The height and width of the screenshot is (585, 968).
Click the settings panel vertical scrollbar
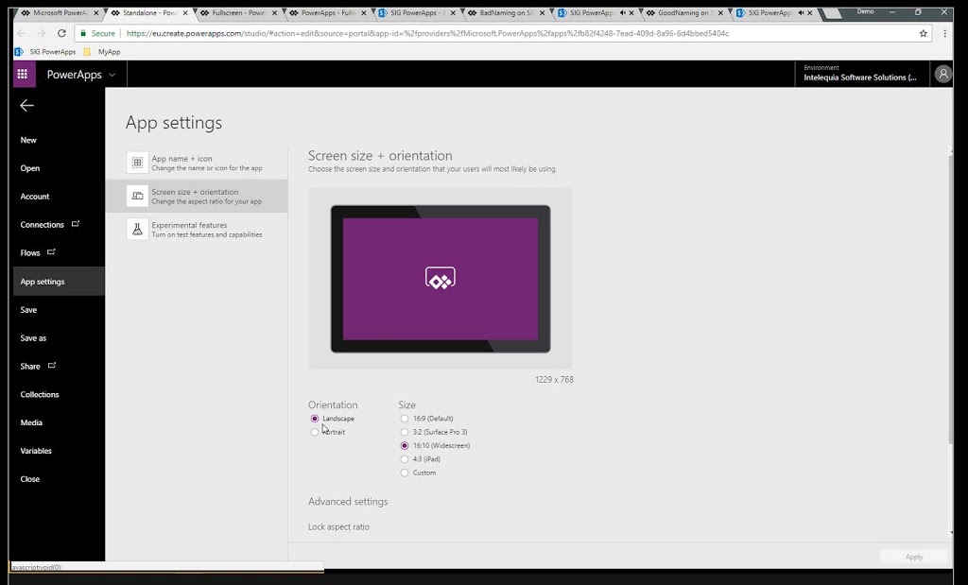pyautogui.click(x=950, y=299)
